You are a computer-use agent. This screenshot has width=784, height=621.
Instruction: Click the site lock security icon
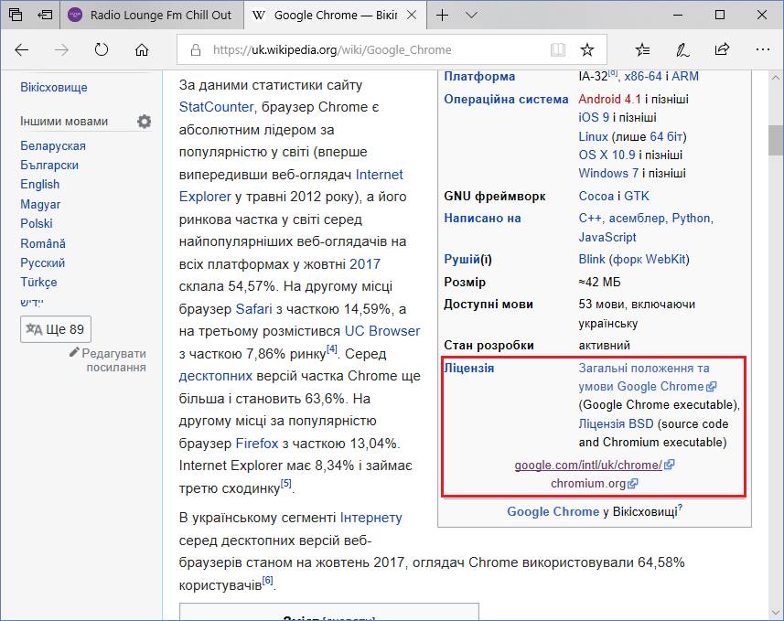(196, 49)
